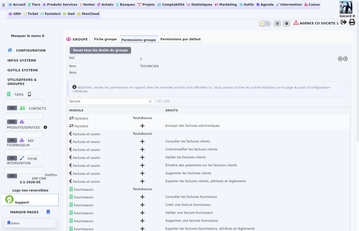Grant 'Valider les factures clients' permission
Viewport: 359px width, 231px height.
[142, 157]
